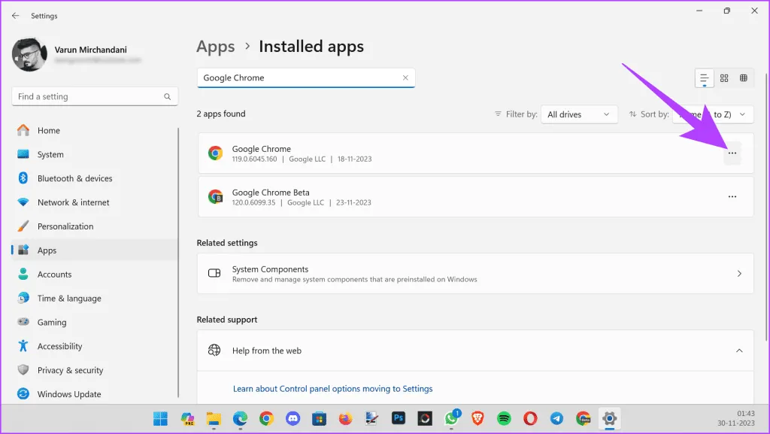Open more options for Google Chrome
The image size is (770, 434).
(x=732, y=153)
